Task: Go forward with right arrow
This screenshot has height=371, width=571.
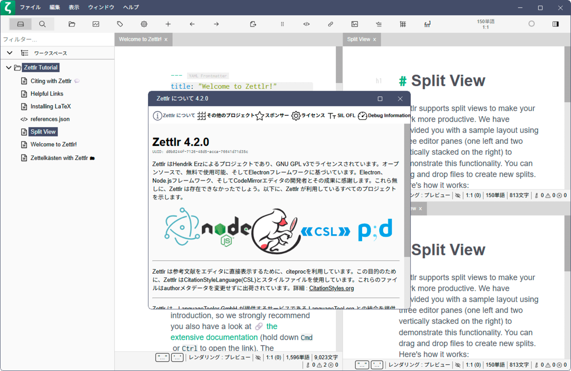Action: coord(216,24)
